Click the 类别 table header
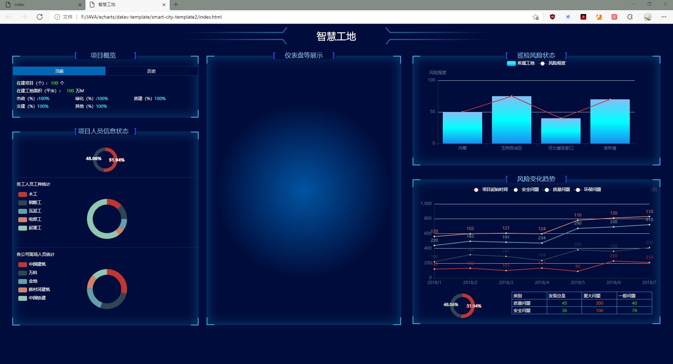The image size is (673, 364). (518, 296)
